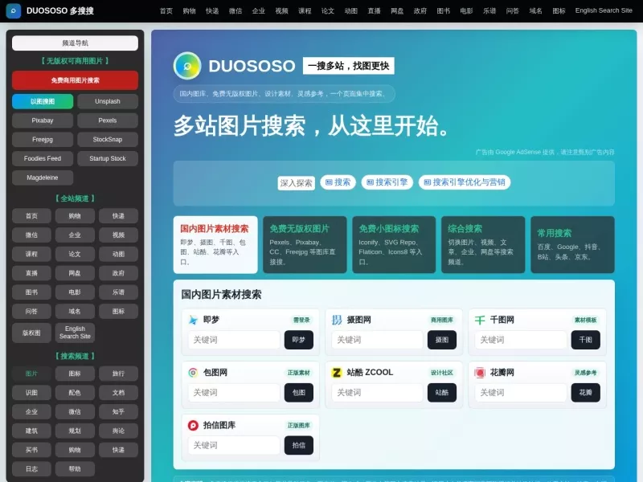Open English Search Site in top navigation

pos(604,10)
